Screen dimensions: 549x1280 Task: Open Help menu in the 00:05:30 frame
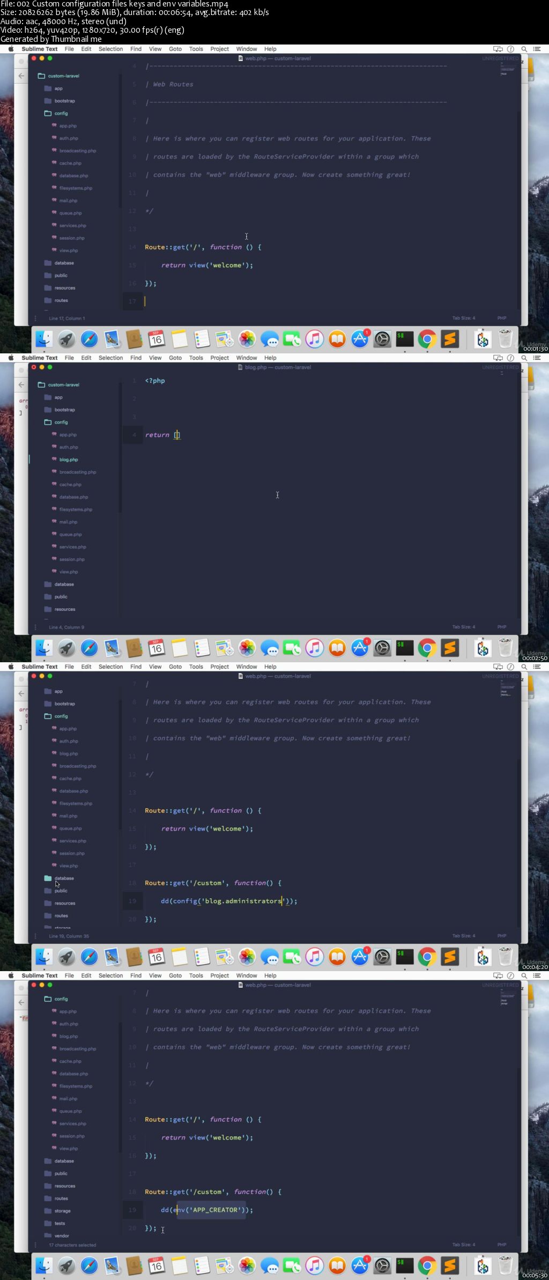(270, 975)
